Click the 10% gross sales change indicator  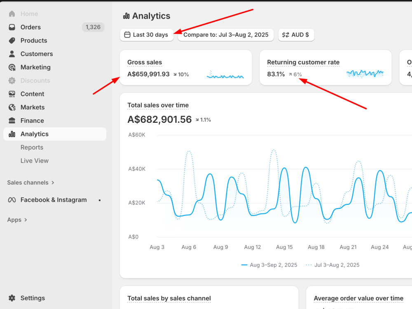(x=181, y=74)
